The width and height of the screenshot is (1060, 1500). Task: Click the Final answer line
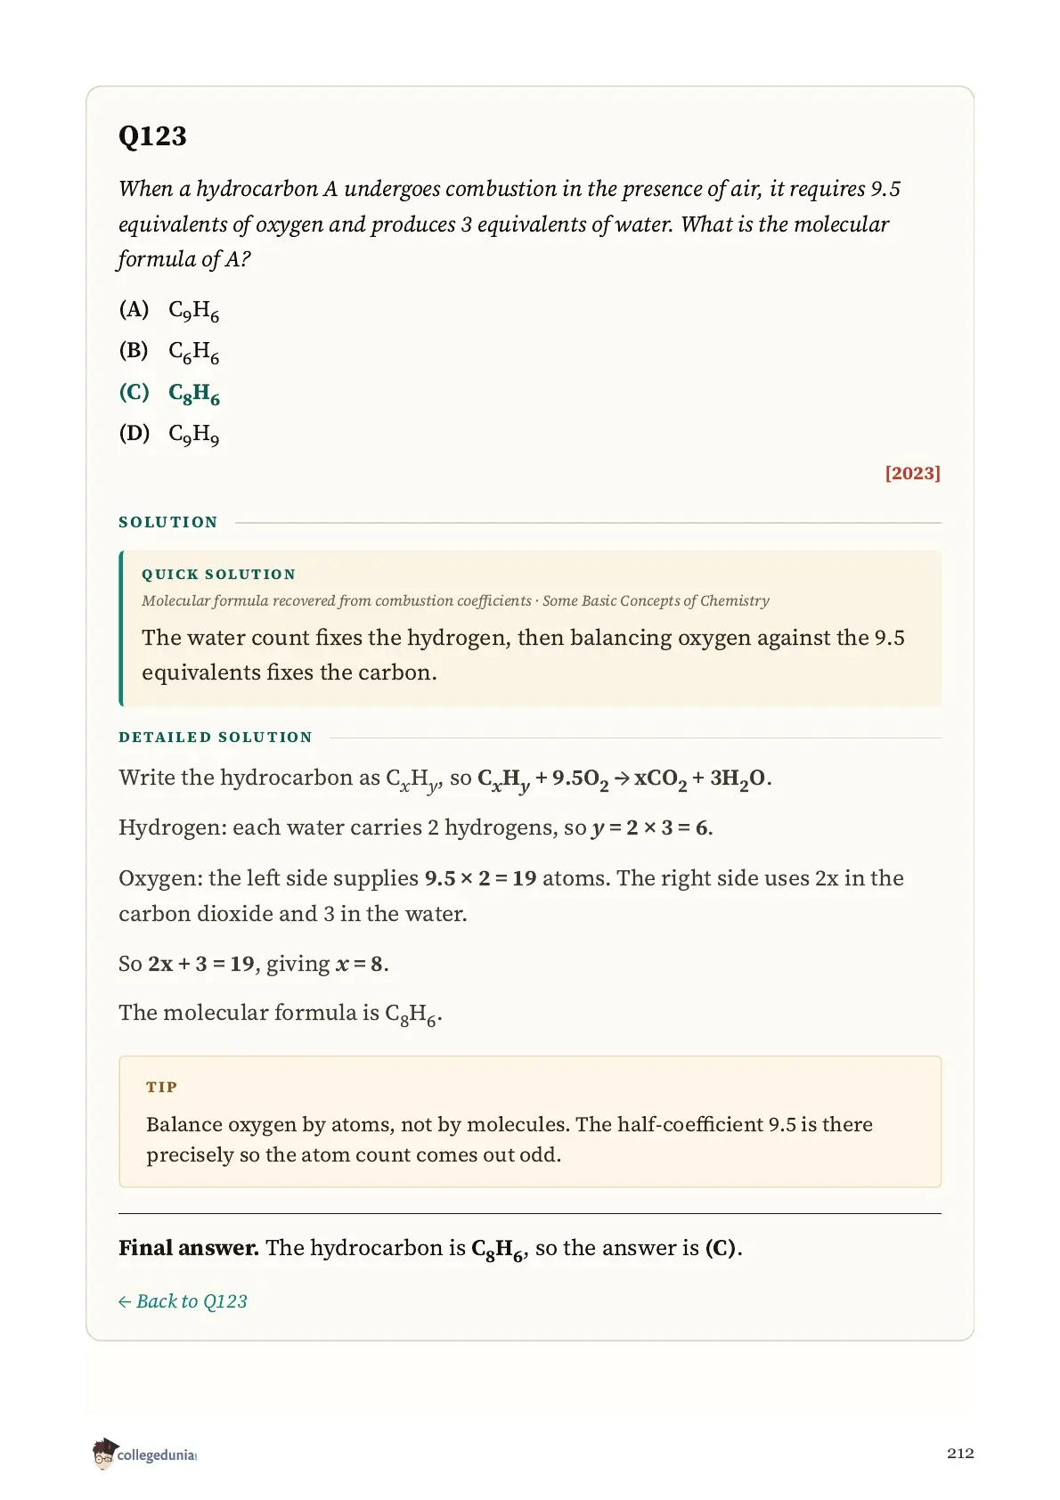[430, 1249]
